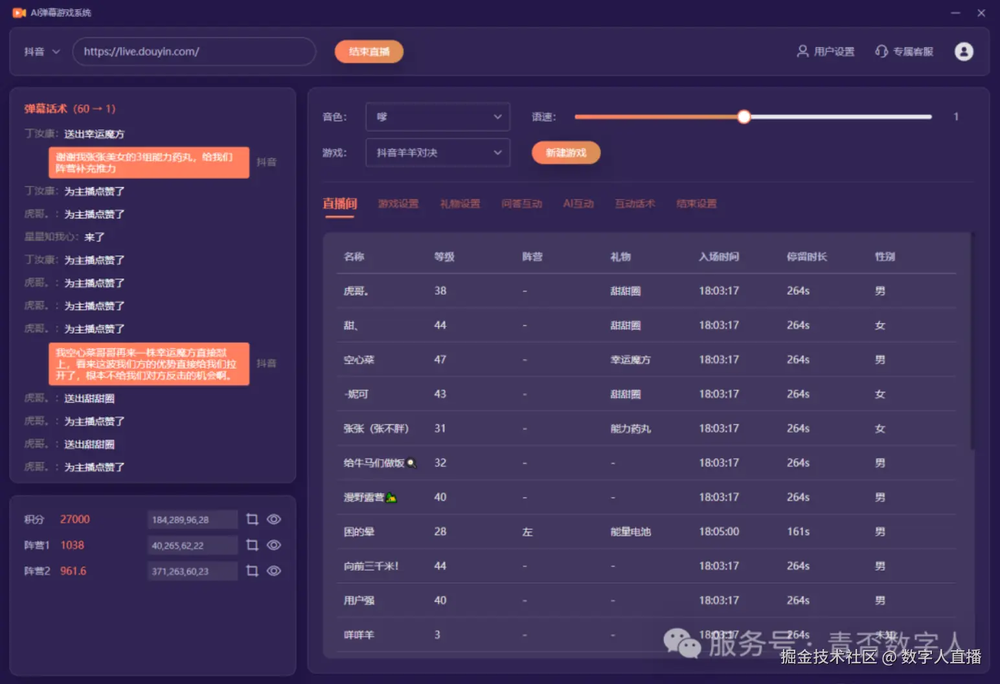This screenshot has height=684, width=1000.
Task: Click the crop region icon for 阵营2
Action: pyautogui.click(x=253, y=571)
